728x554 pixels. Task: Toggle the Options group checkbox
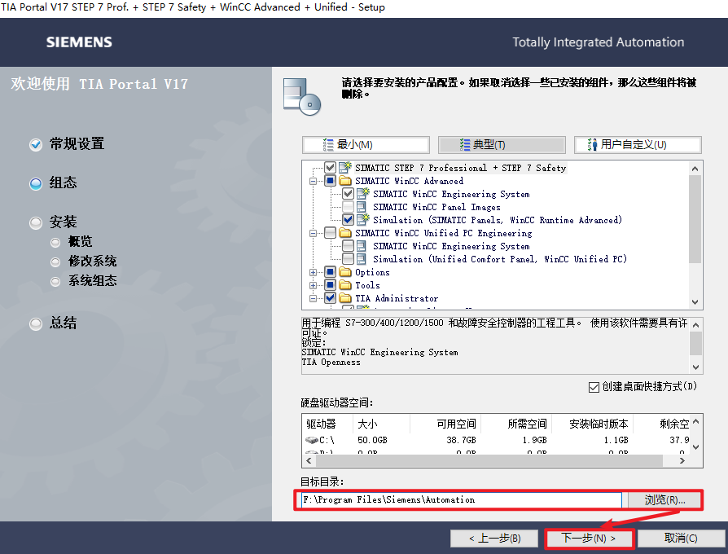[330, 271]
